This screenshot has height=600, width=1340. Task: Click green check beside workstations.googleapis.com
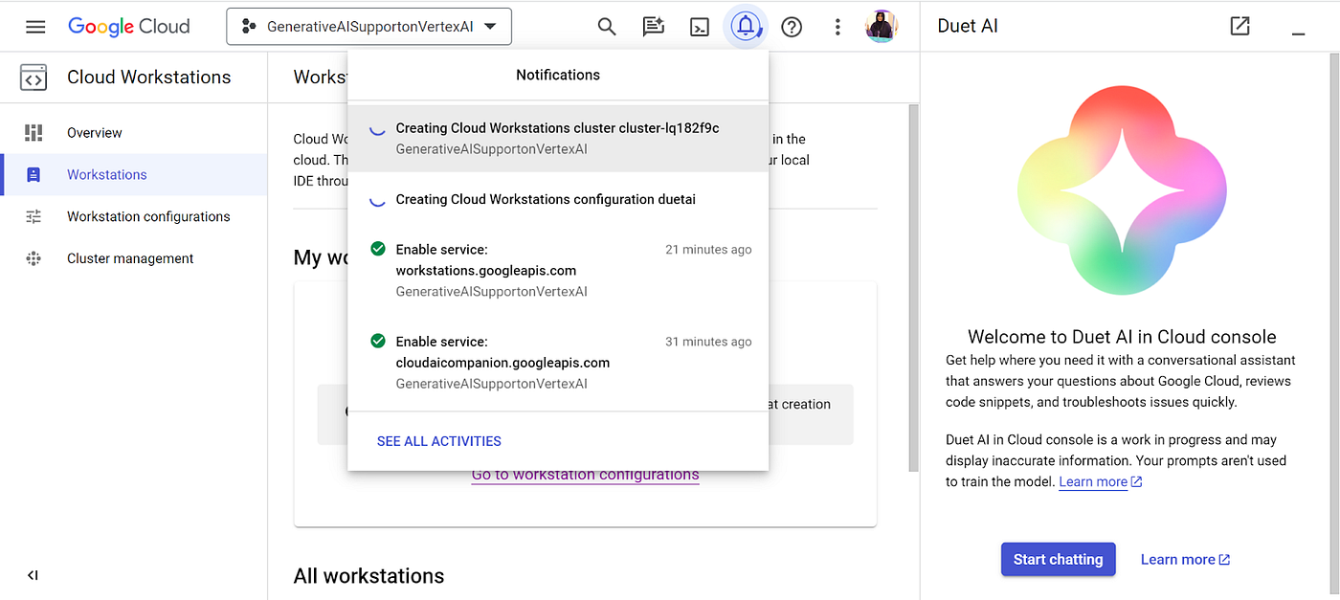tap(377, 249)
